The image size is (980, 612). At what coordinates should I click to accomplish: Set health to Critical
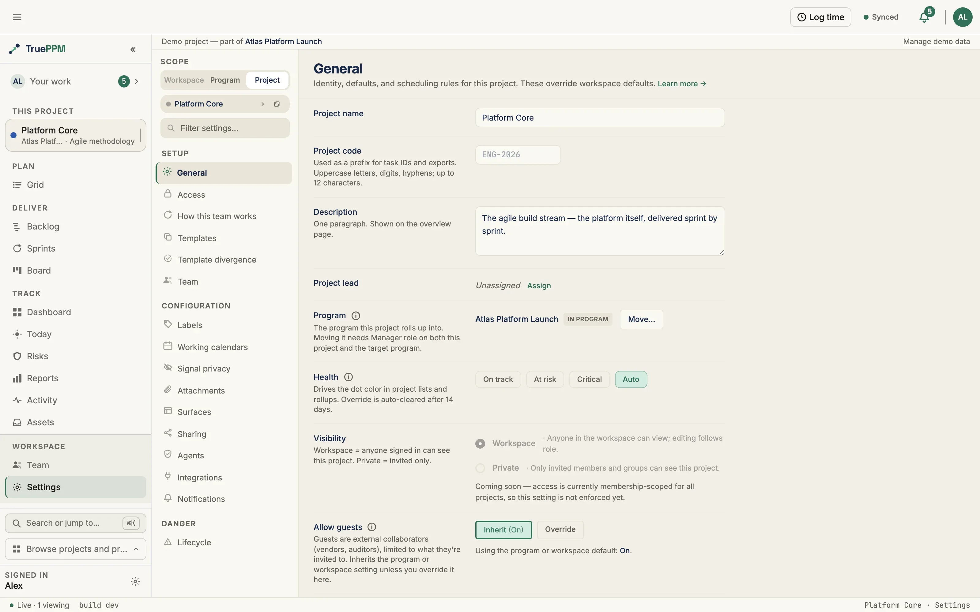pos(589,379)
